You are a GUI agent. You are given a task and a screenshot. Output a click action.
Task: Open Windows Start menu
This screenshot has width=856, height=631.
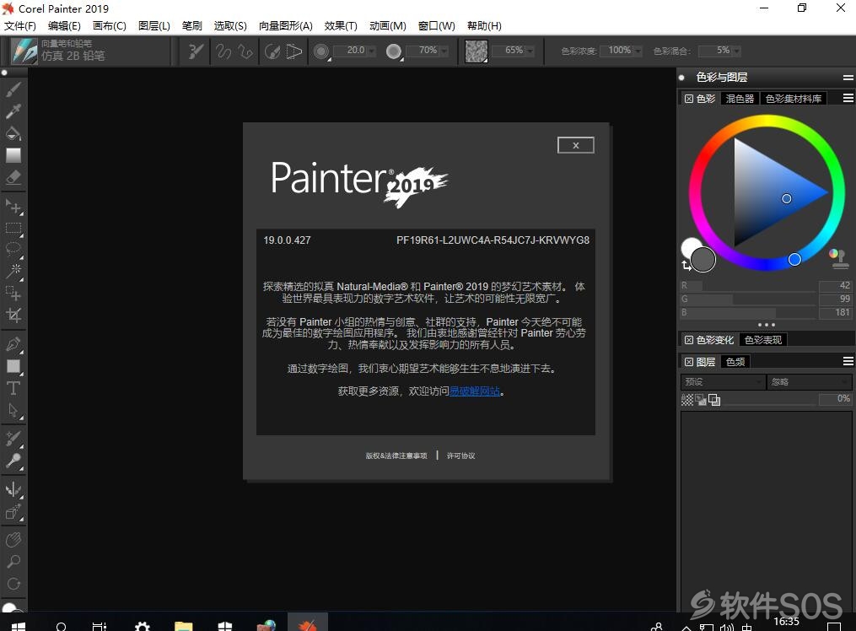18,626
